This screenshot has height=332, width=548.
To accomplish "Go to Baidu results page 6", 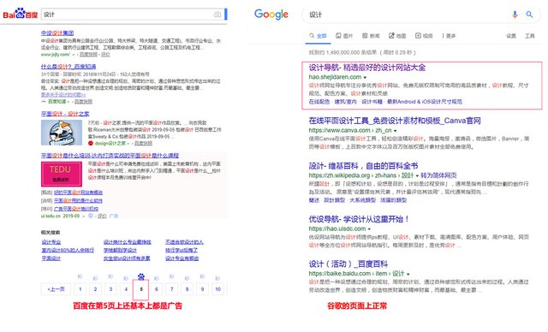I will point(156,289).
